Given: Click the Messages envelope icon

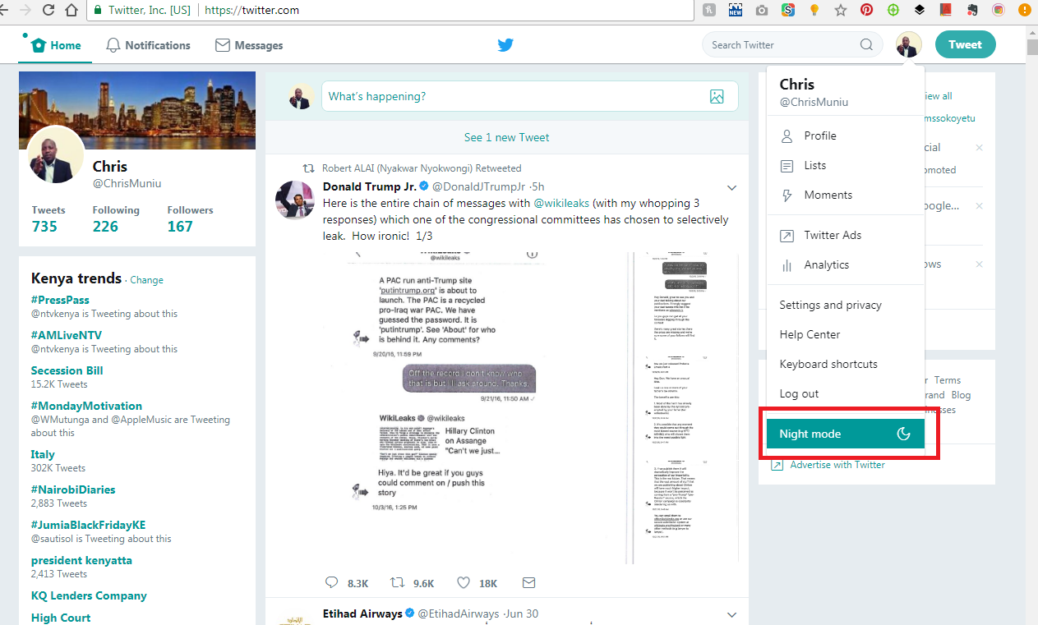Looking at the screenshot, I should 222,45.
